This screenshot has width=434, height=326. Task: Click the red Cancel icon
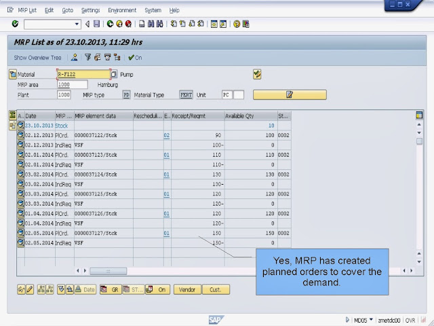pyautogui.click(x=128, y=24)
